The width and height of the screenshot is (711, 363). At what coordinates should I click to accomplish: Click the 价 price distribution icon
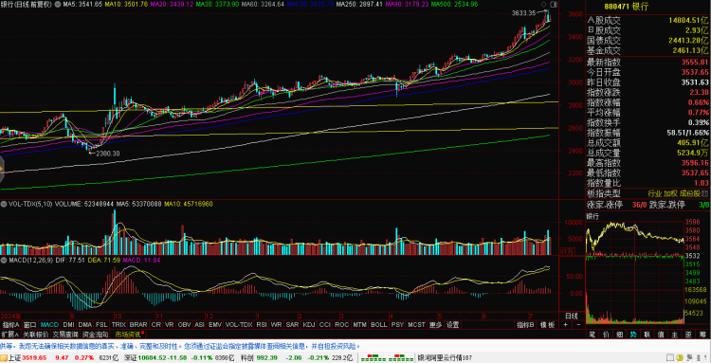606,335
